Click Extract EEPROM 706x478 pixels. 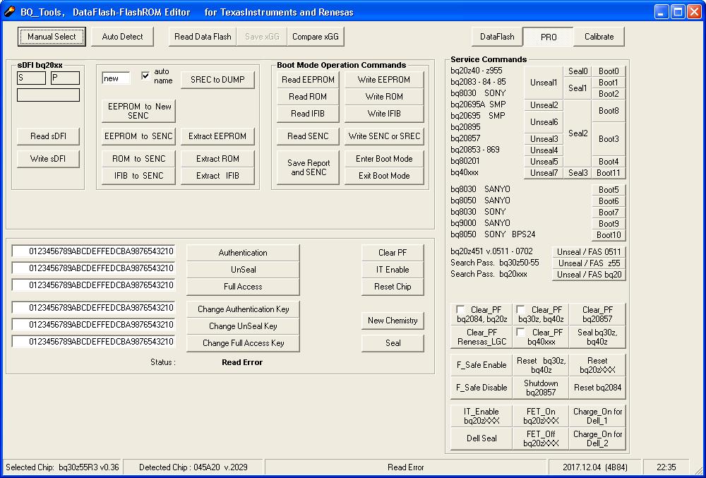pyautogui.click(x=217, y=136)
